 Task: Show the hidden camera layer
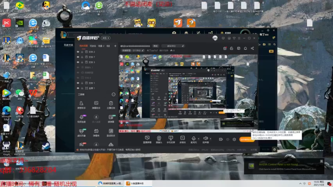click(x=78, y=67)
